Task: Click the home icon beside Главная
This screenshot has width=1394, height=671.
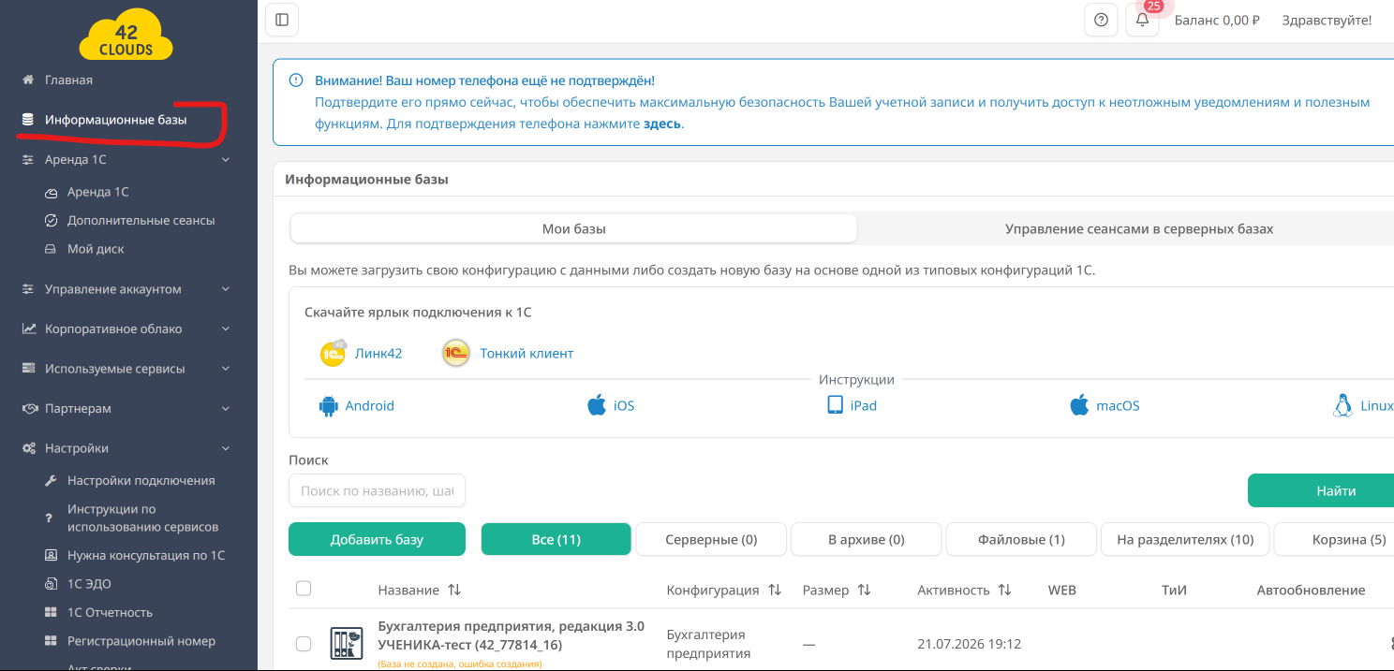Action: point(28,80)
